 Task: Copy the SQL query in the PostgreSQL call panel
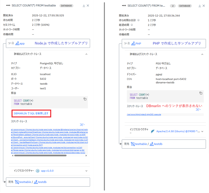pos(85,99)
